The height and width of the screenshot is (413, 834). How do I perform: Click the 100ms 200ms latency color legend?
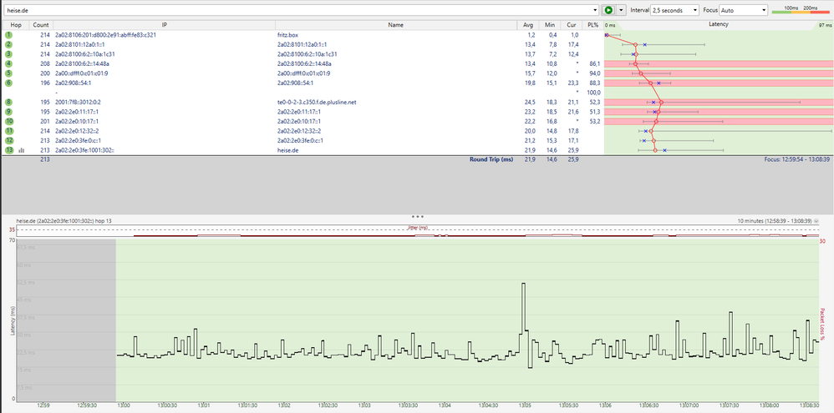point(799,10)
